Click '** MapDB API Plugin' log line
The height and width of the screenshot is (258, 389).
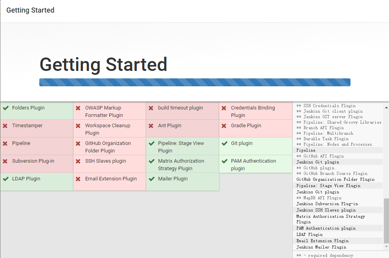(x=319, y=198)
